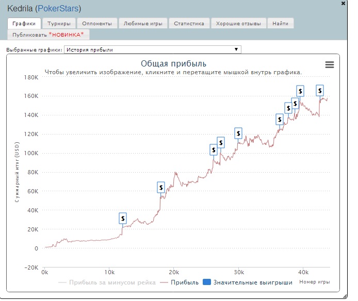The width and height of the screenshot is (358, 301).
Task: Click the rightmost dollar marker on chart
Action: tap(320, 91)
